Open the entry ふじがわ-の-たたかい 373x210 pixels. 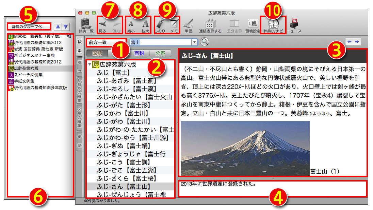pyautogui.click(x=130, y=129)
